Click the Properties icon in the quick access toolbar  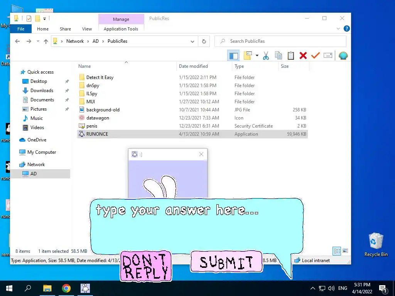[29, 18]
